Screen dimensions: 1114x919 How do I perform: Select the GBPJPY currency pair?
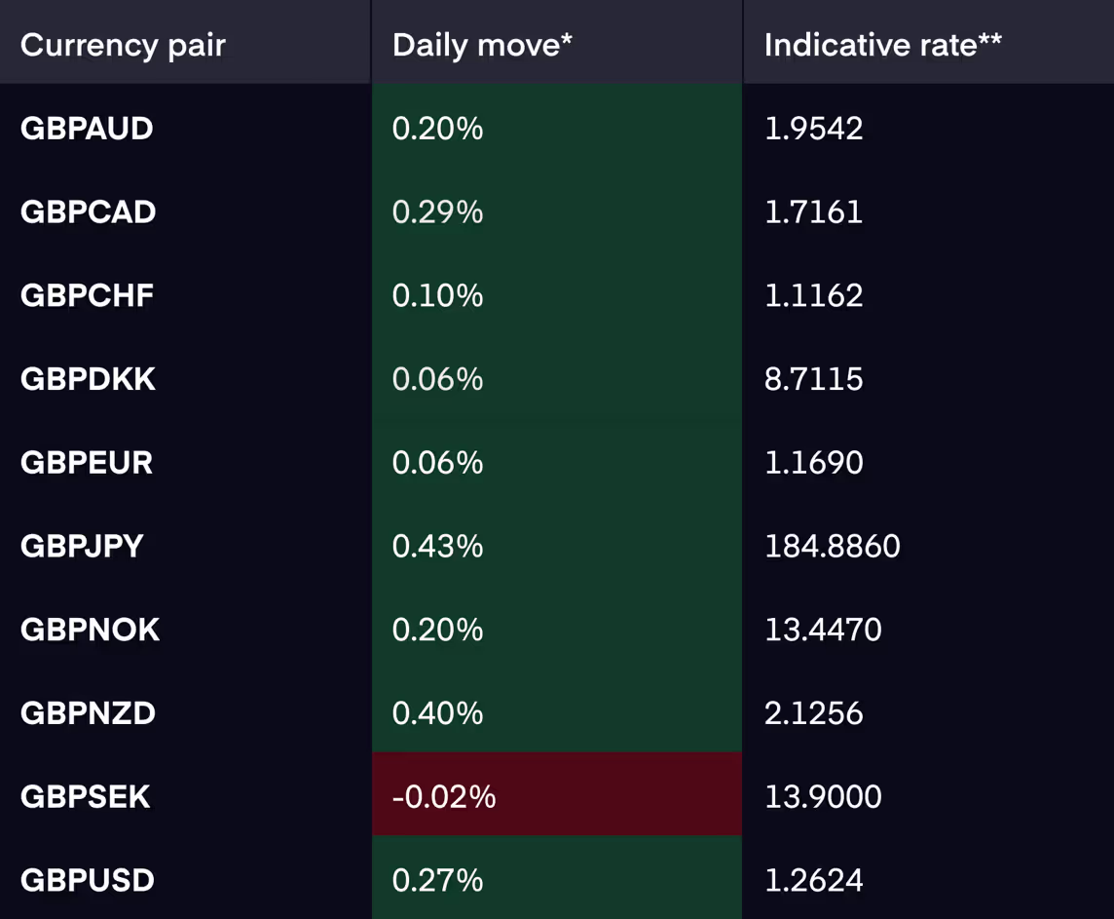pyautogui.click(x=82, y=546)
